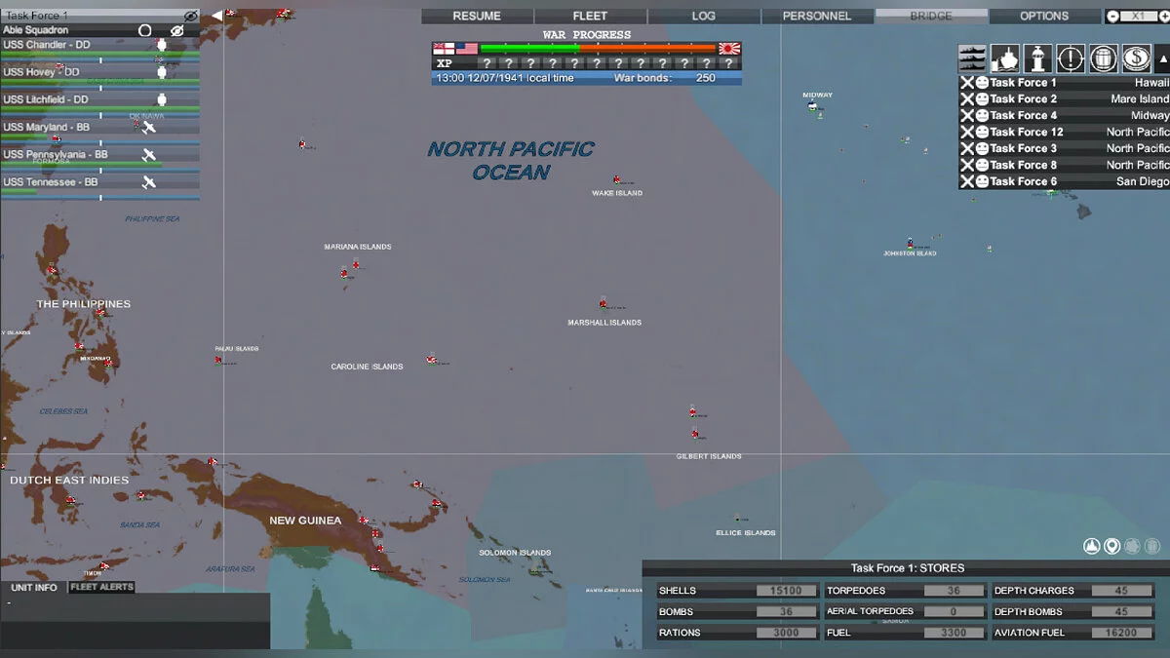Open the harbor lighthouse icon
1170x658 pixels.
(1038, 58)
